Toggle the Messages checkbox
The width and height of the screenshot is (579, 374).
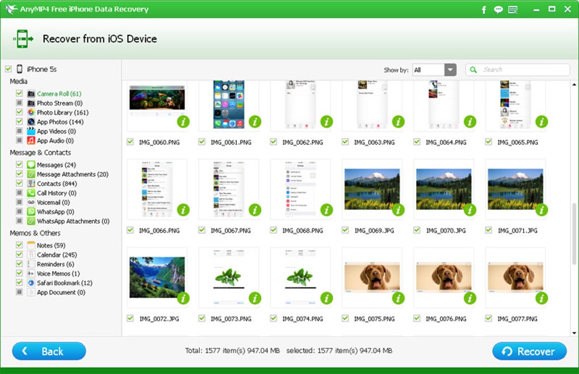click(x=19, y=164)
